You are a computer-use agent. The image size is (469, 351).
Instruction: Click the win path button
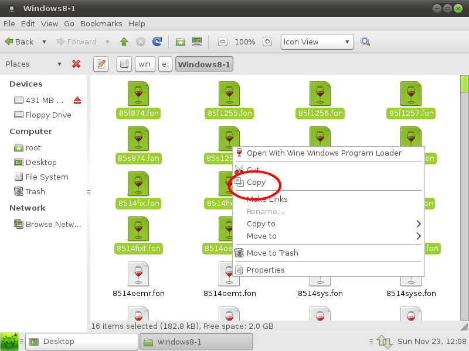coord(145,64)
